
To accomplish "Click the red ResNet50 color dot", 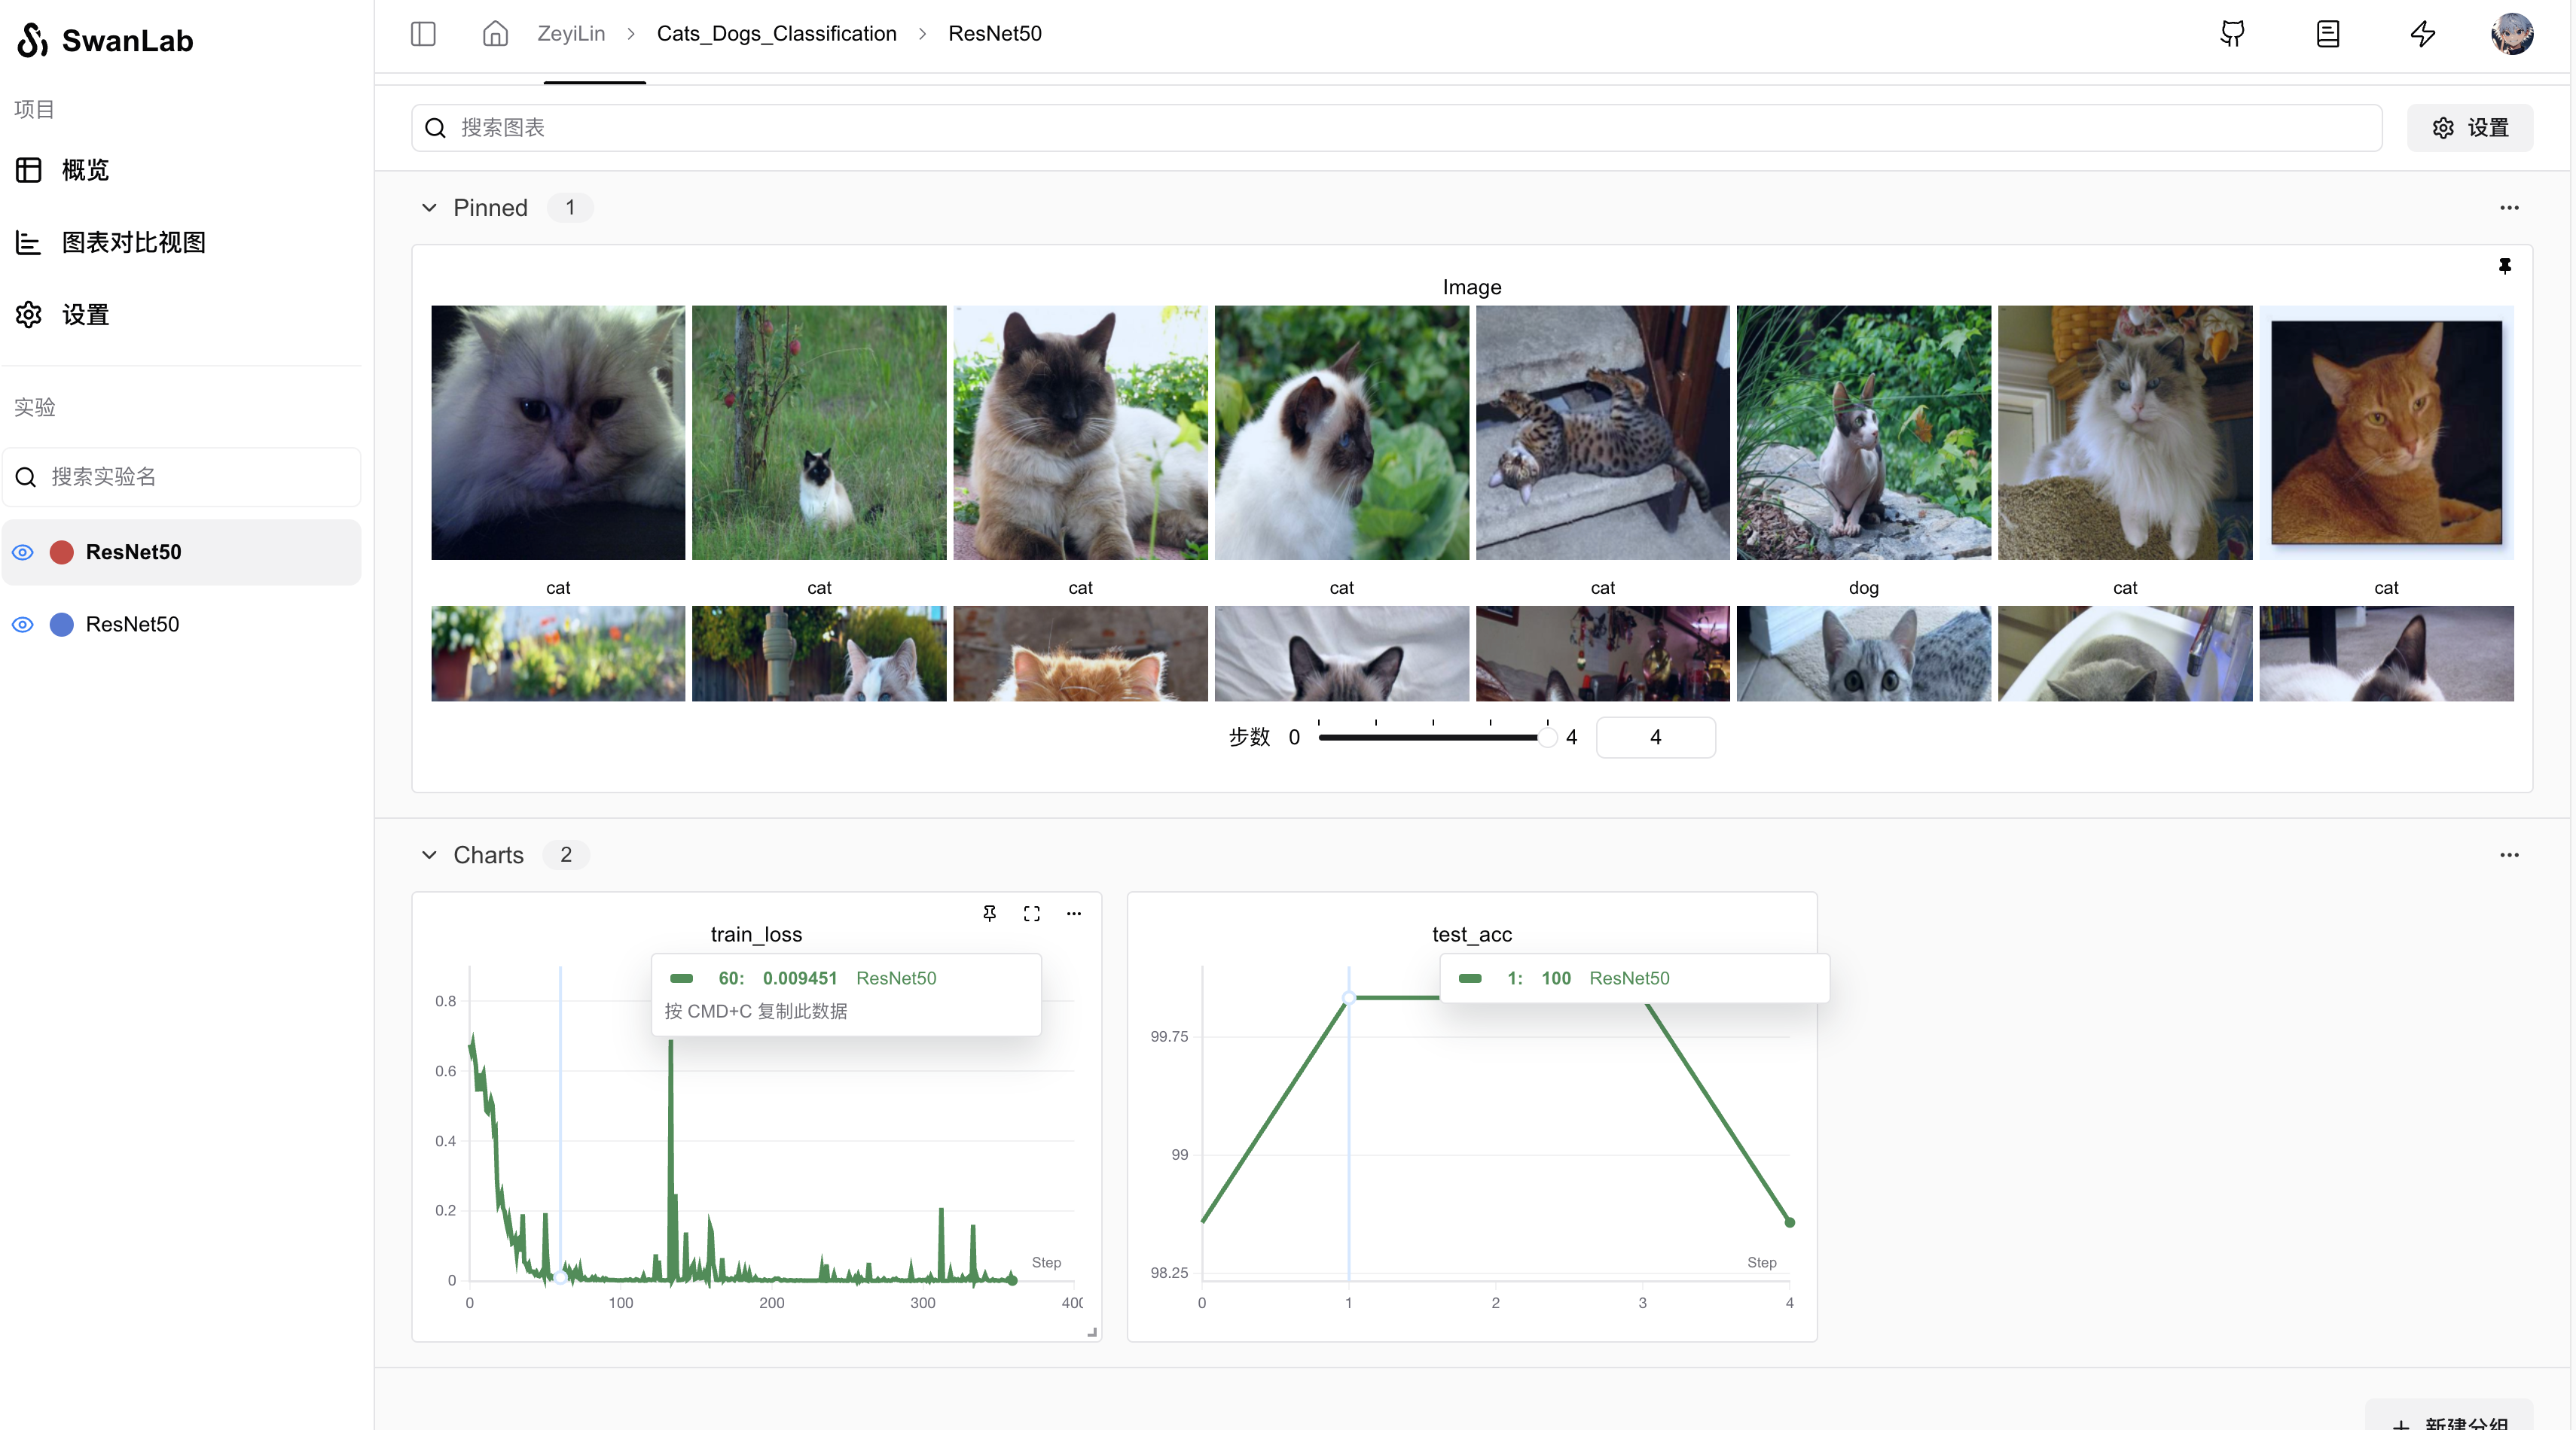I will 62,552.
